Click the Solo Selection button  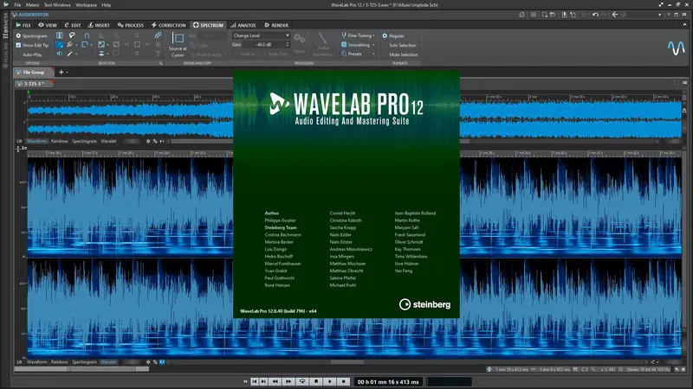403,46
